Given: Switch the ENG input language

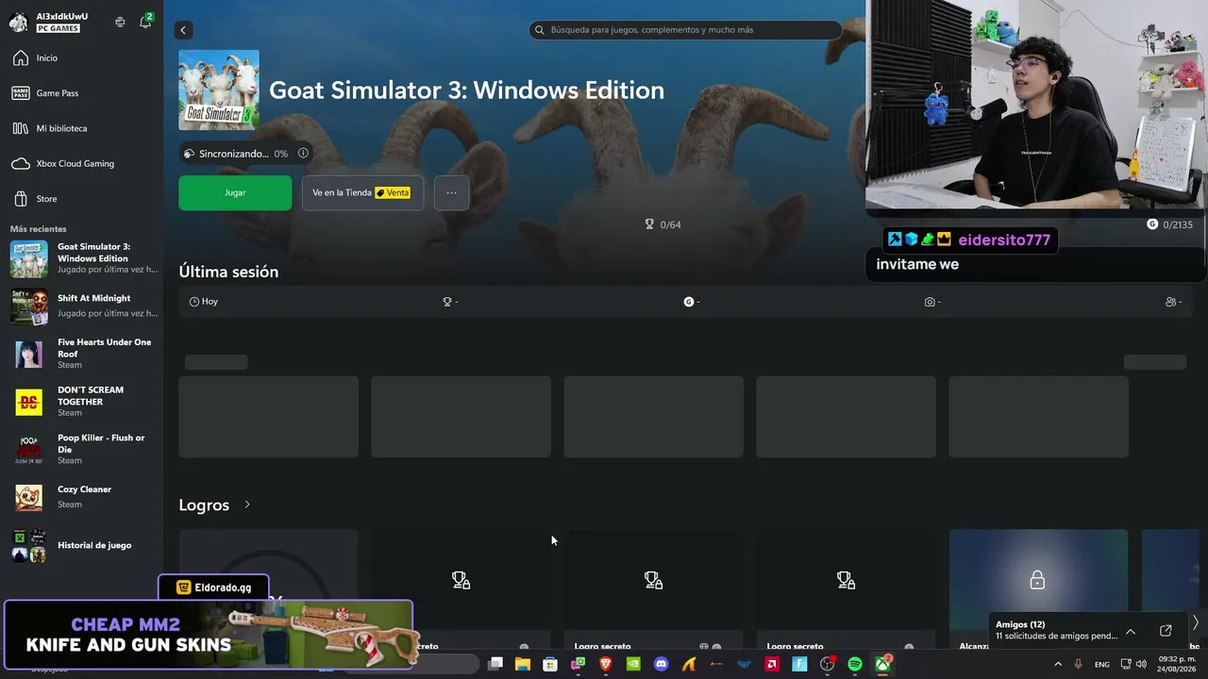Looking at the screenshot, I should 1102,665.
